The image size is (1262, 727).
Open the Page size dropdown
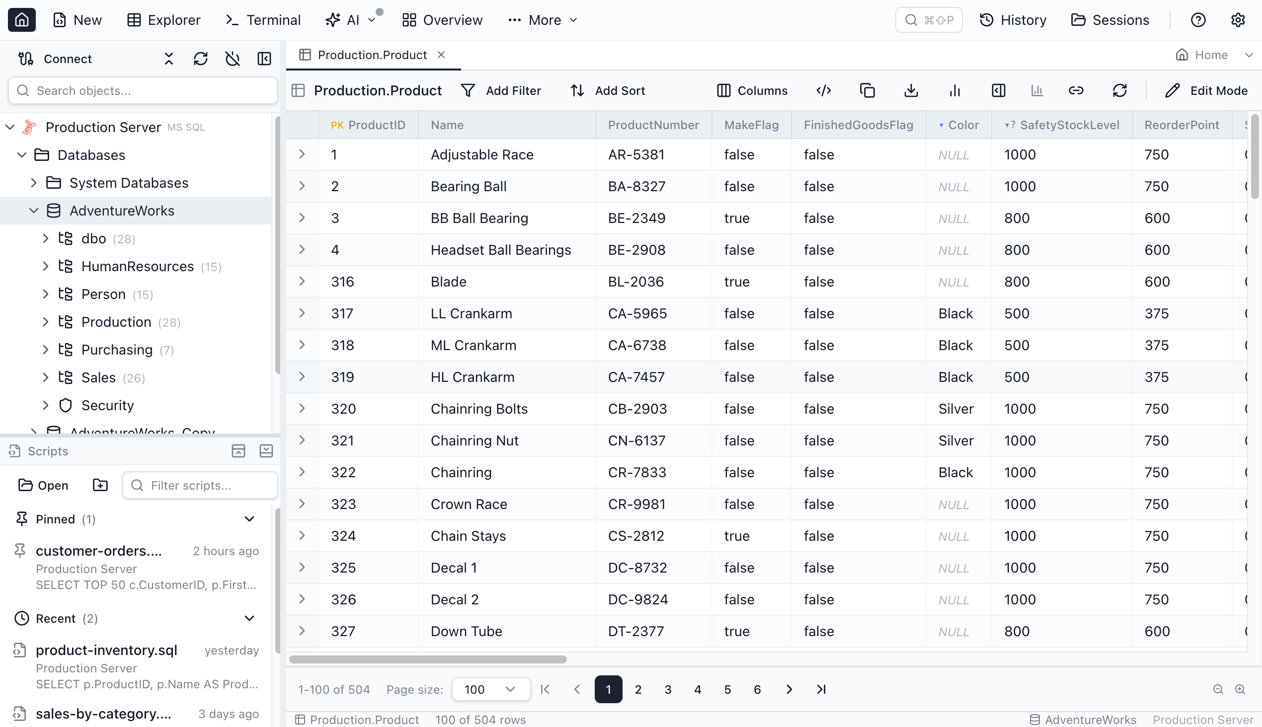(x=490, y=689)
